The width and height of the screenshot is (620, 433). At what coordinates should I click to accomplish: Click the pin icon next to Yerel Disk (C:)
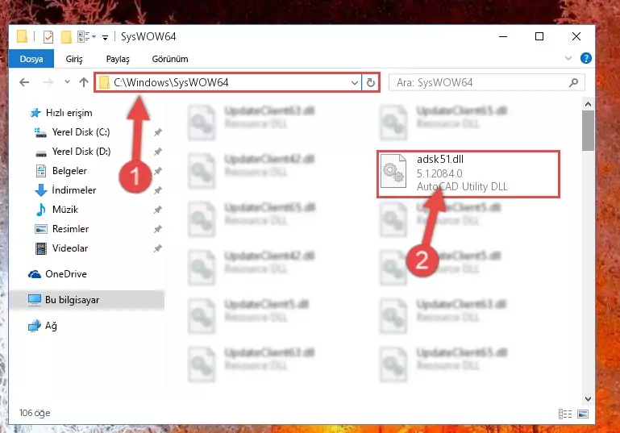(x=158, y=132)
